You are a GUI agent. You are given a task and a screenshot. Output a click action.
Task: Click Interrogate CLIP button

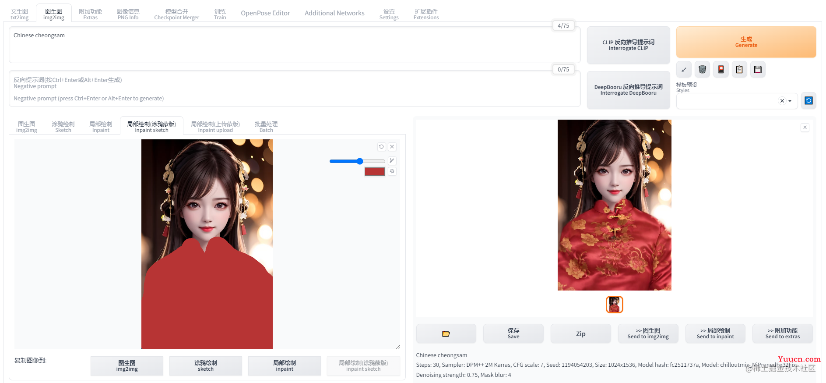(628, 45)
